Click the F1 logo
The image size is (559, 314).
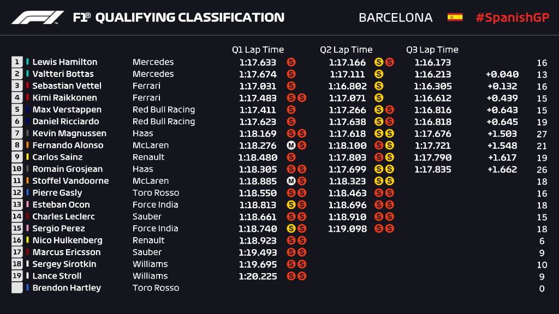(x=37, y=17)
